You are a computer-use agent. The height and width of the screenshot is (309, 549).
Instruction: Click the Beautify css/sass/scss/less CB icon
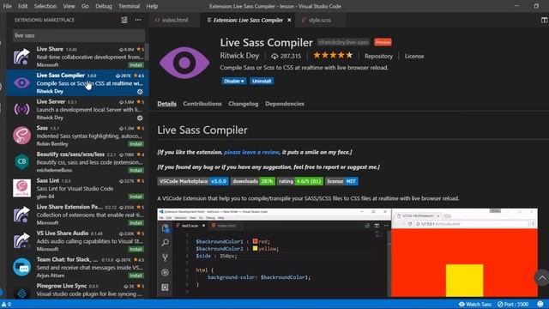[21, 161]
